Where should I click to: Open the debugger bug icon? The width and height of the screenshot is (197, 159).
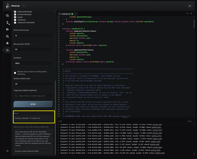click(x=7, y=43)
